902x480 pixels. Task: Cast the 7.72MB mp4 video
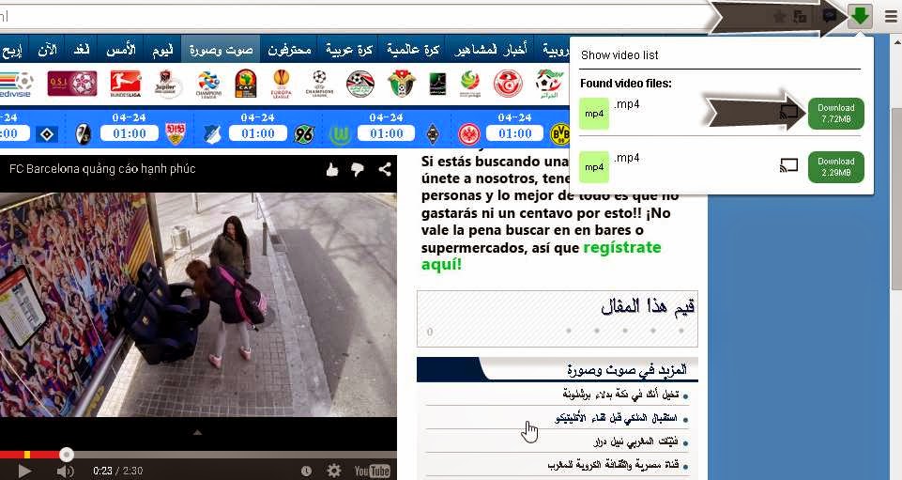point(788,112)
